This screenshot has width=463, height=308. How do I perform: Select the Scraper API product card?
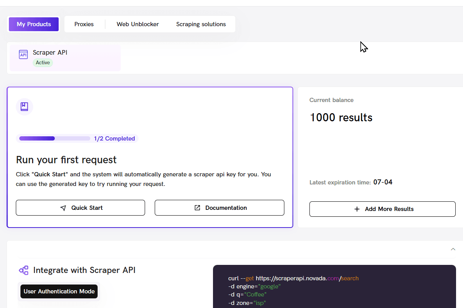pyautogui.click(x=65, y=58)
